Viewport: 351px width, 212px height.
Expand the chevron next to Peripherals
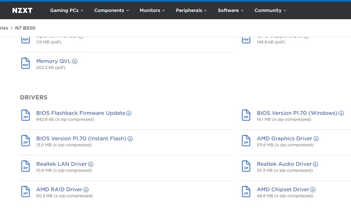click(x=205, y=10)
